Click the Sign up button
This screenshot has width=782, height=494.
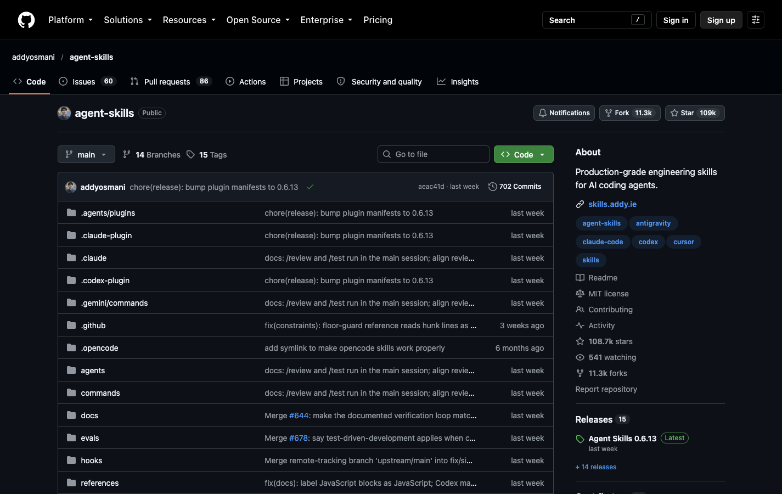pyautogui.click(x=721, y=20)
